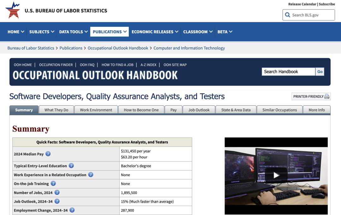Play the software developer video
The height and width of the screenshot is (215, 341).
[x=276, y=175]
